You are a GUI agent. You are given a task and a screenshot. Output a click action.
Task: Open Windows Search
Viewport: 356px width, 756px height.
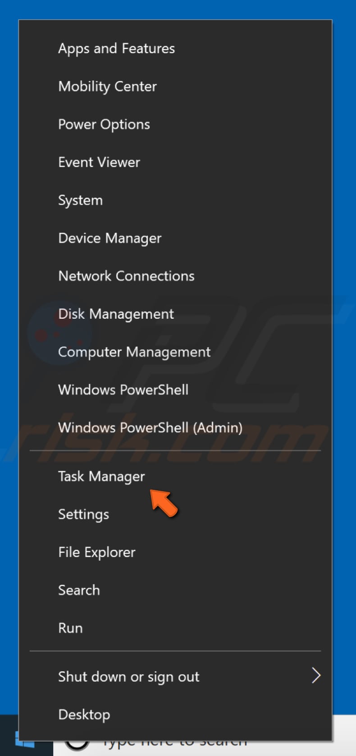[x=79, y=590]
